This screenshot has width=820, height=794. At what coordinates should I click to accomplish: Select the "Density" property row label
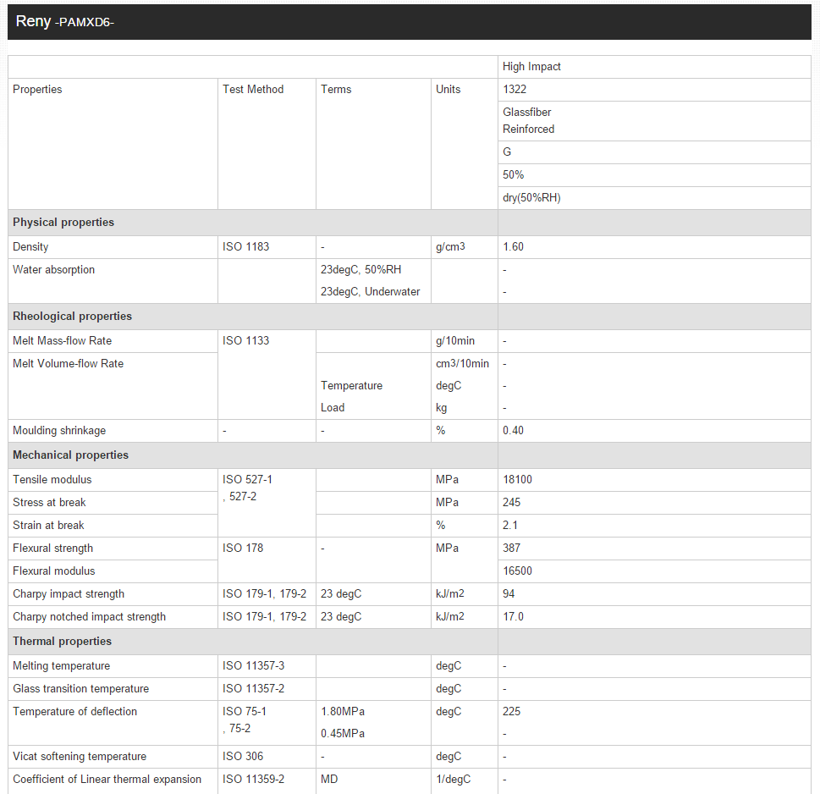click(30, 247)
